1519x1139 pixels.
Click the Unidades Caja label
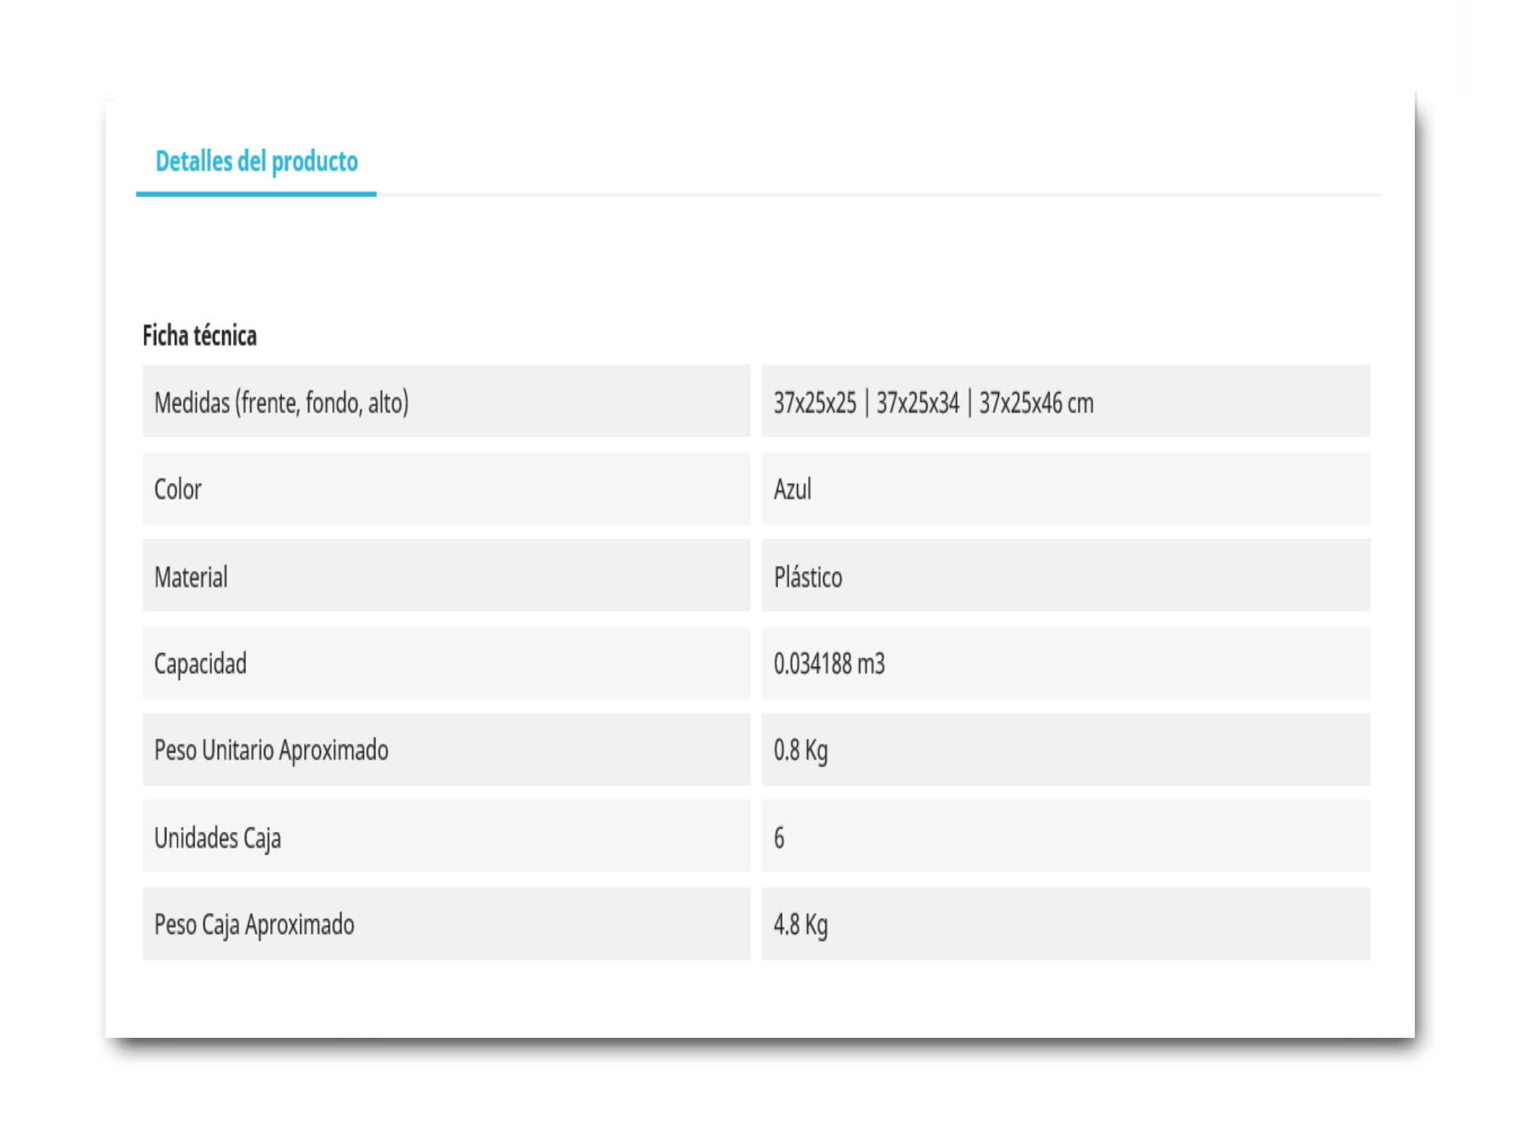pyautogui.click(x=218, y=838)
